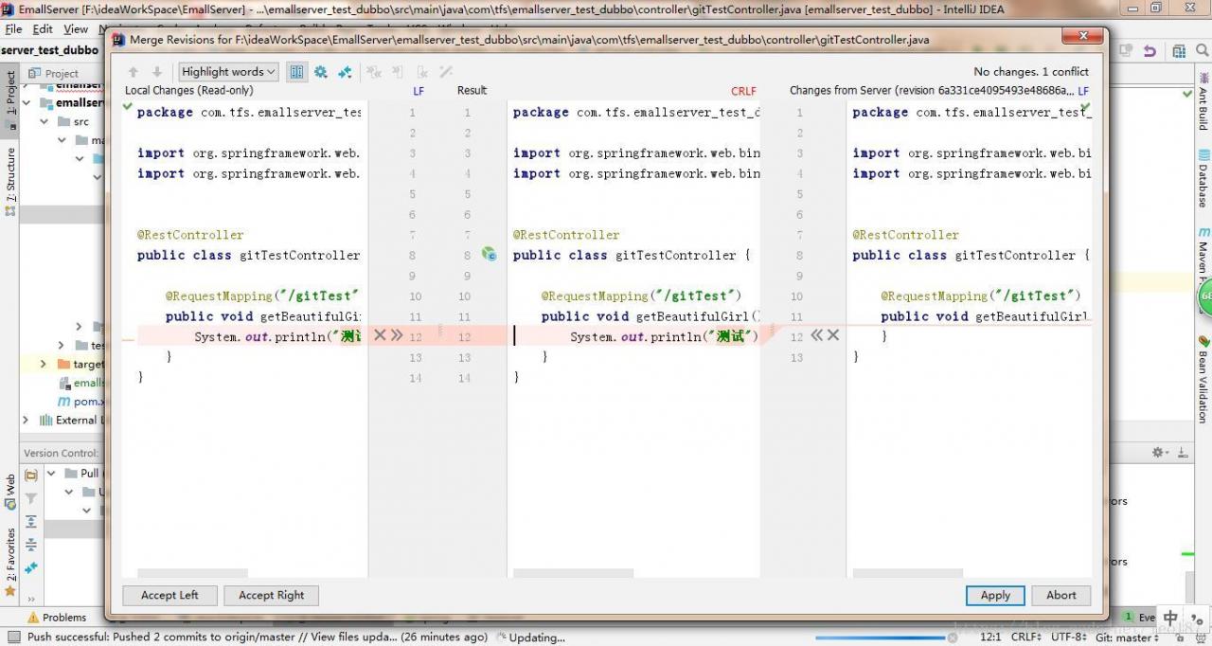
Task: Click the apply non-conflicting changes icon
Action: 345,72
